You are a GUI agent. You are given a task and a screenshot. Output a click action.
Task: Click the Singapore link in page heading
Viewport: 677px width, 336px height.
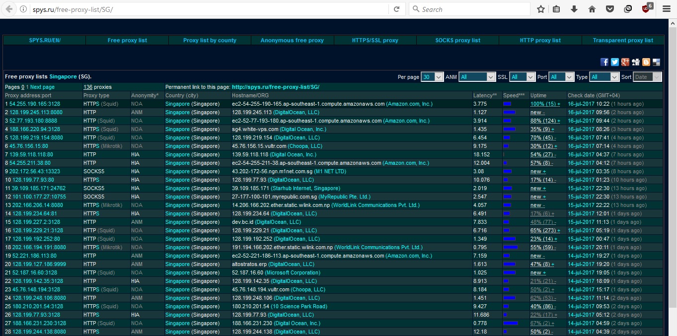point(63,76)
